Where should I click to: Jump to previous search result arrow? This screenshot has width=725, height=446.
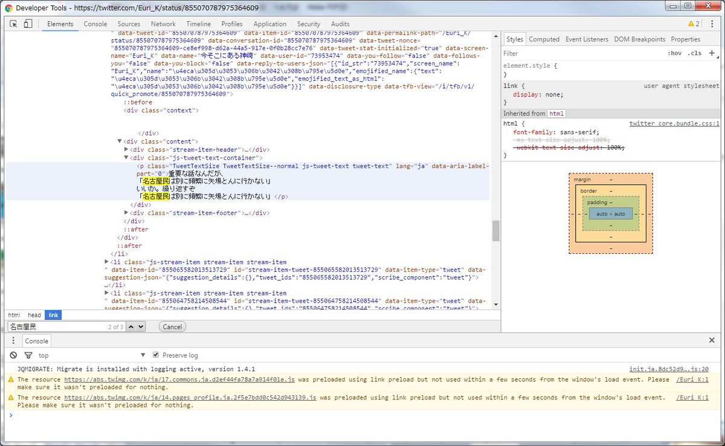click(132, 326)
